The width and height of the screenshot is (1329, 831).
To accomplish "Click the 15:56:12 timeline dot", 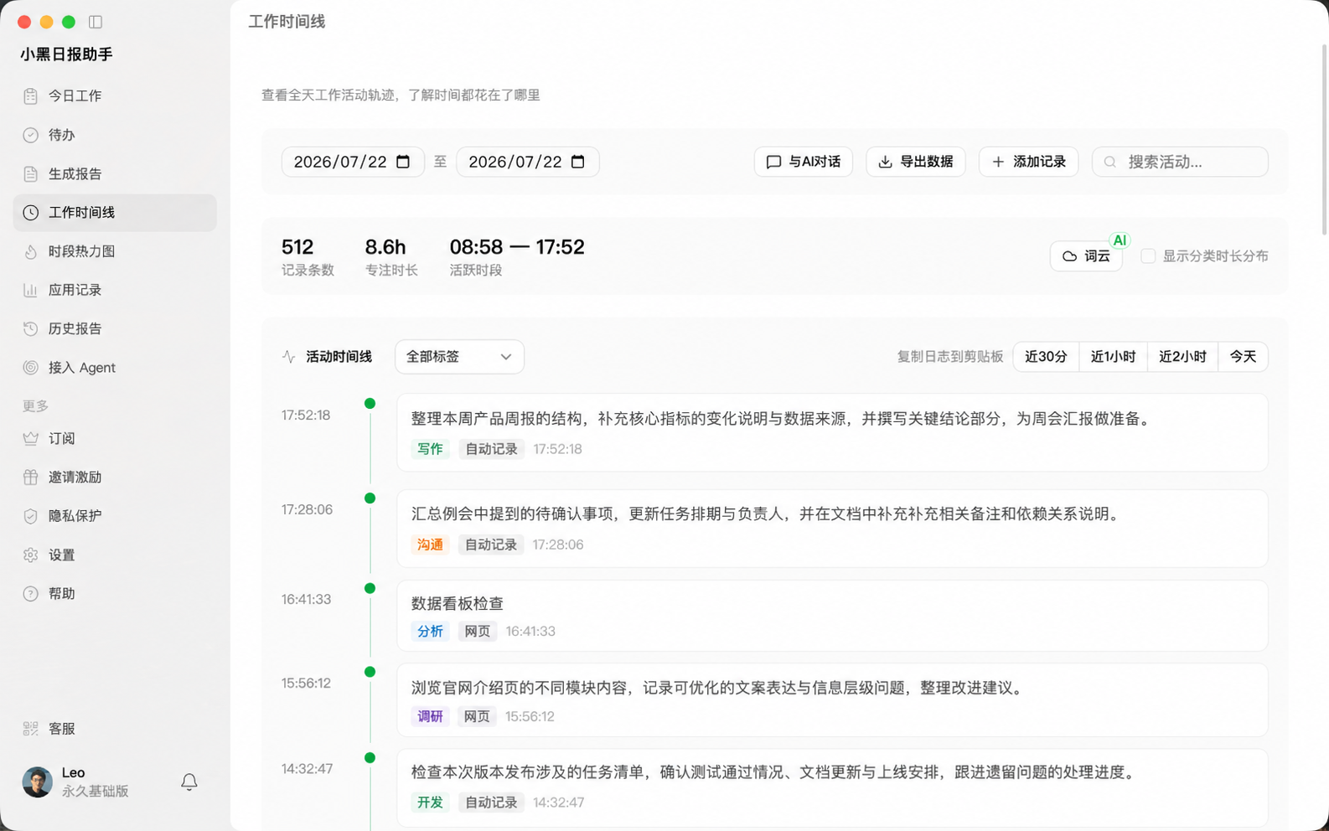I will 370,672.
